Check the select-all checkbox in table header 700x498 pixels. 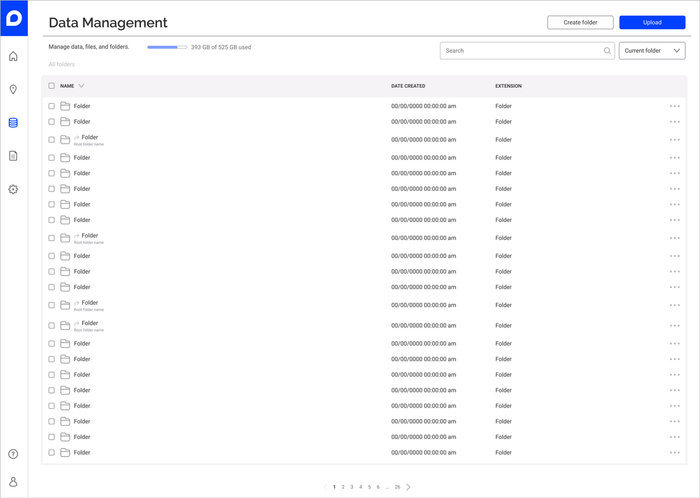pyautogui.click(x=51, y=85)
